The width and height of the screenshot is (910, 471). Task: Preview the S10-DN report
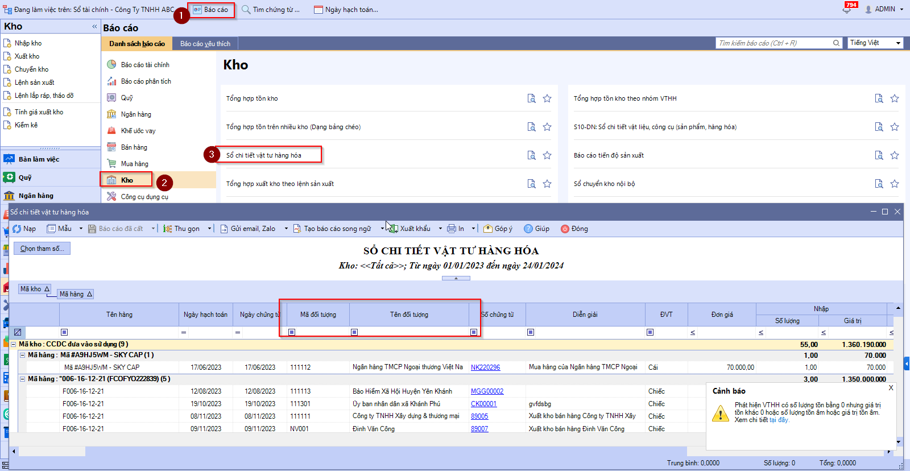coord(879,127)
